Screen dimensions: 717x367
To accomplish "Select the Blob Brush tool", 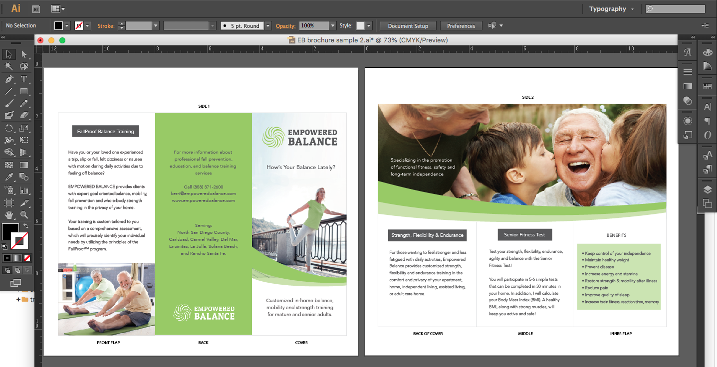I will tap(9, 115).
